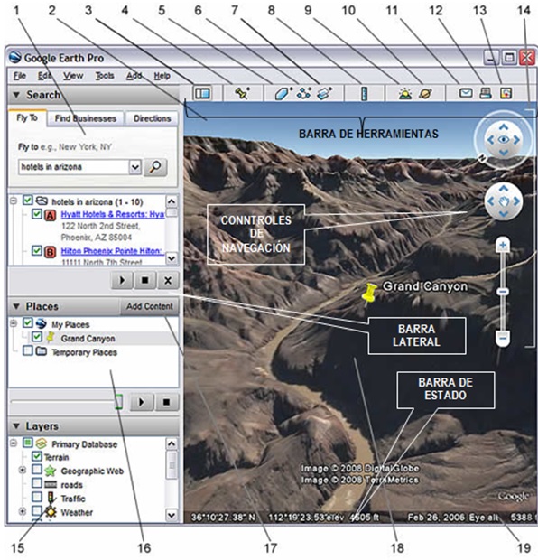Move left using hand joystick arrow
Screen dimensions: 538x560
click(x=490, y=201)
